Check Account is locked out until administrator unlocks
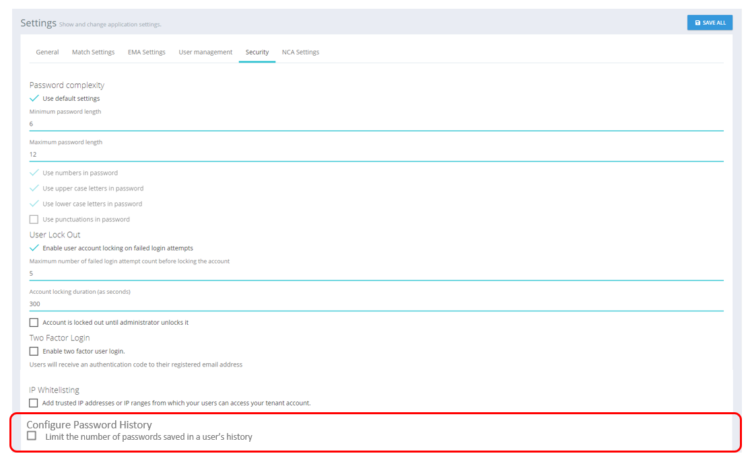 (34, 323)
